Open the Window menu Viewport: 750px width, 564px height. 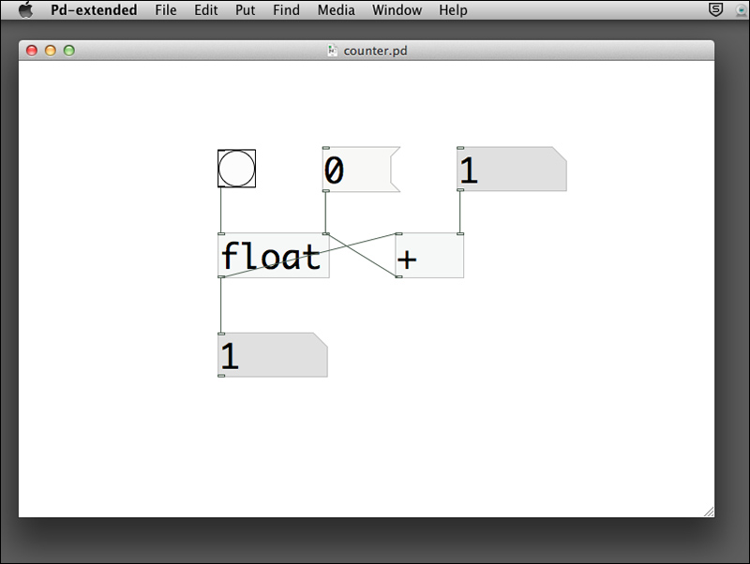(x=397, y=10)
